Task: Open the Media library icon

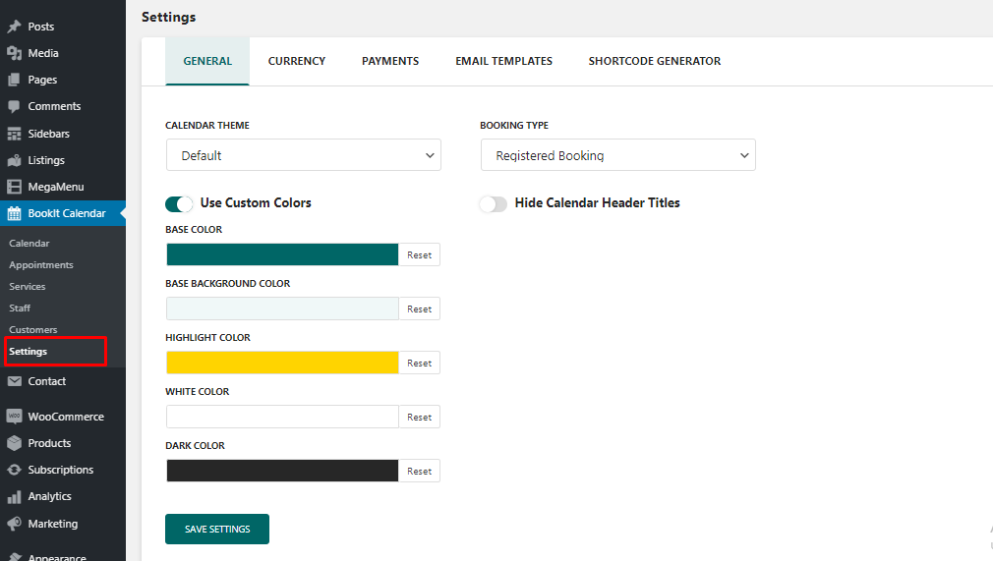Action: coord(14,53)
